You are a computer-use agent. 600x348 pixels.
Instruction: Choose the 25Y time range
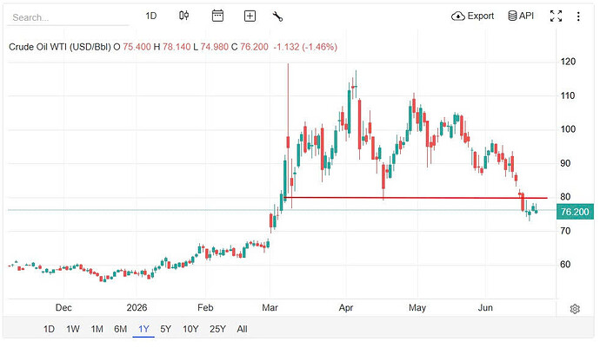(x=217, y=329)
